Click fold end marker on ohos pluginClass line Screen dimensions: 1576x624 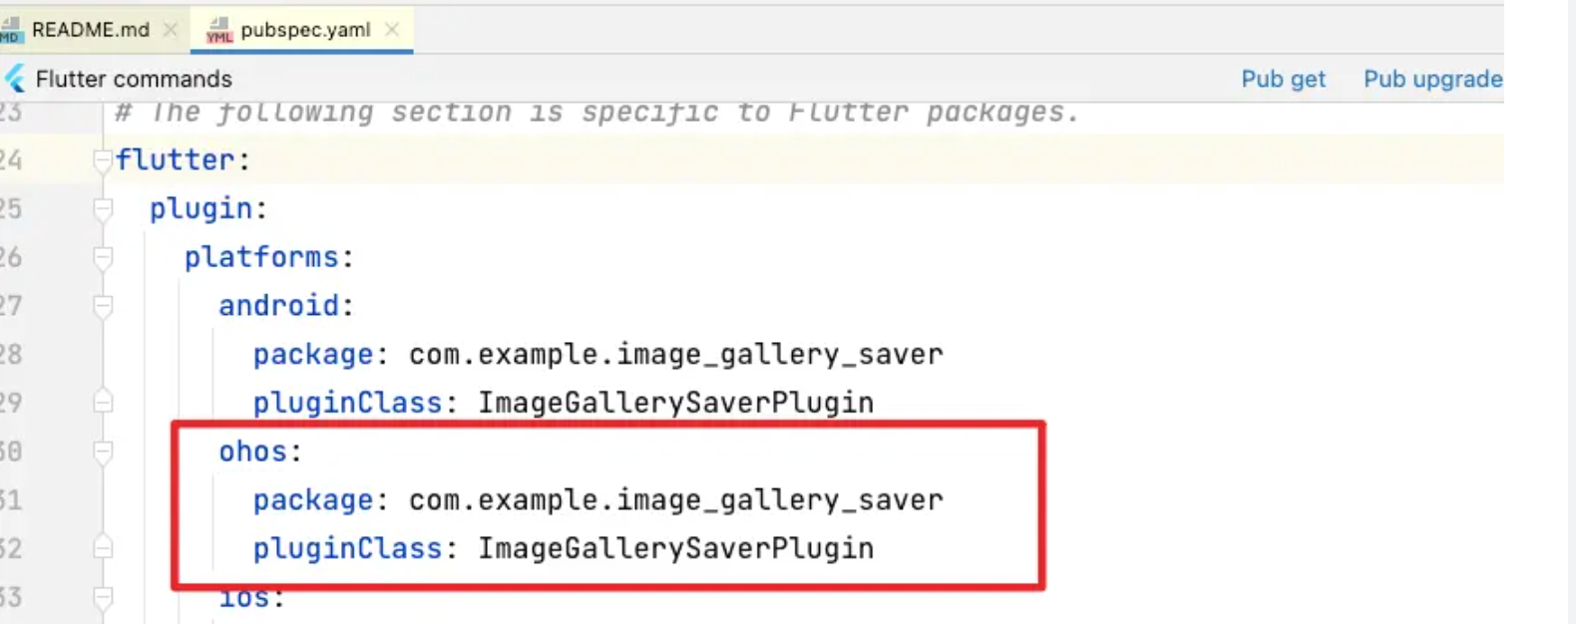(x=102, y=548)
